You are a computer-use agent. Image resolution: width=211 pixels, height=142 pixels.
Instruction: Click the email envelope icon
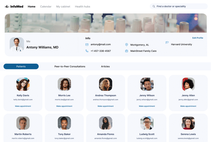pyautogui.click(x=87, y=44)
